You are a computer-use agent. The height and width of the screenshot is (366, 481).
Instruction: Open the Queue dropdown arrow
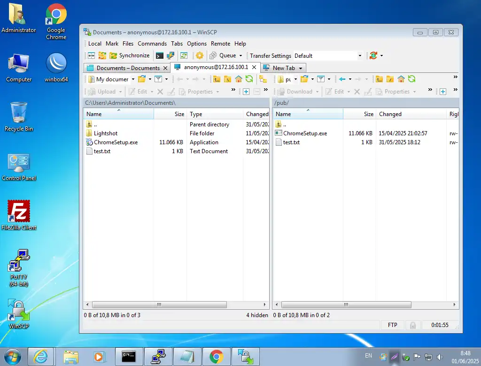pyautogui.click(x=241, y=55)
